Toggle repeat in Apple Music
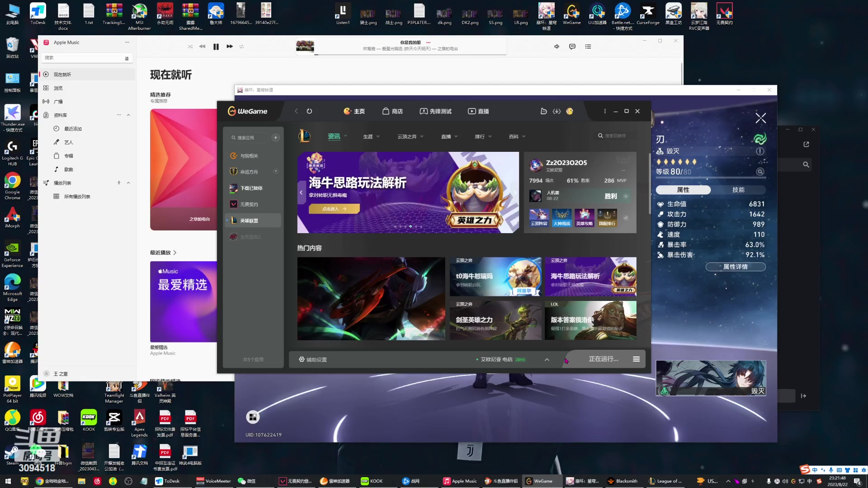868x488 pixels. click(x=241, y=47)
